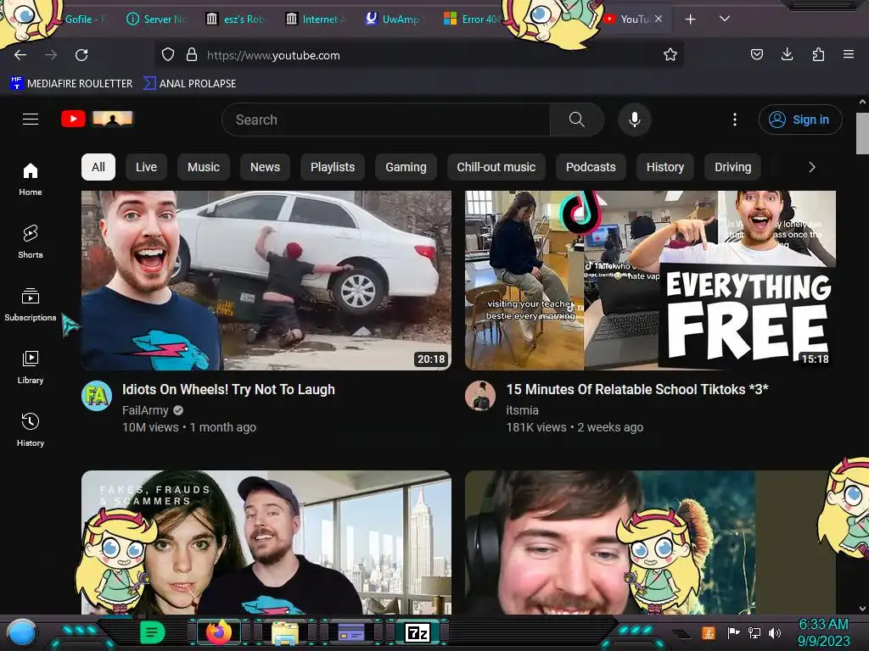Select the Podcasts filter chip
The width and height of the screenshot is (869, 651).
pyautogui.click(x=591, y=167)
